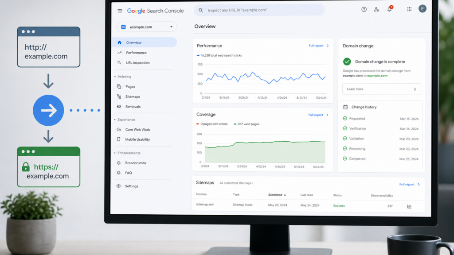Click the green domain change complete checkmark
This screenshot has height=255, width=454.
[x=347, y=62]
